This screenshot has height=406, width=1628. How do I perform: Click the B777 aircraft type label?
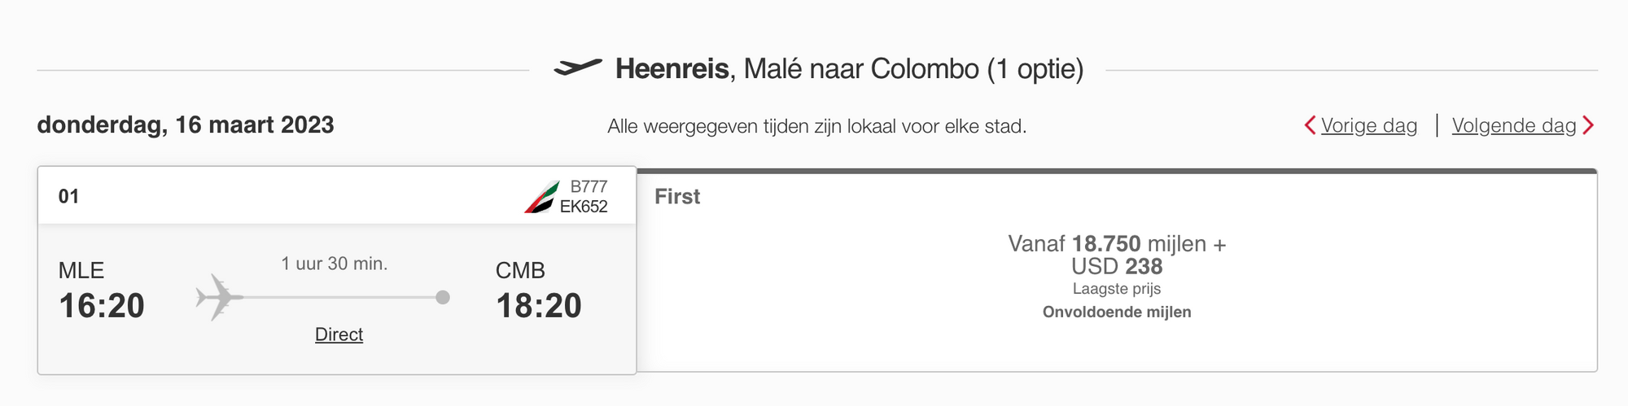(589, 186)
